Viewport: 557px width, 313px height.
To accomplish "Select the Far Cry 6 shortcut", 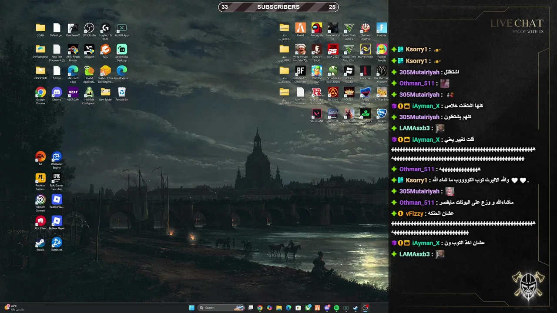I will [333, 94].
